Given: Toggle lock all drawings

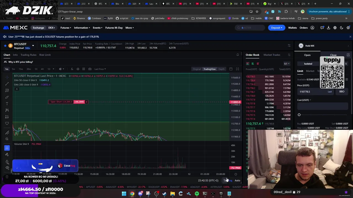Looking at the screenshot, I should 7,161.
